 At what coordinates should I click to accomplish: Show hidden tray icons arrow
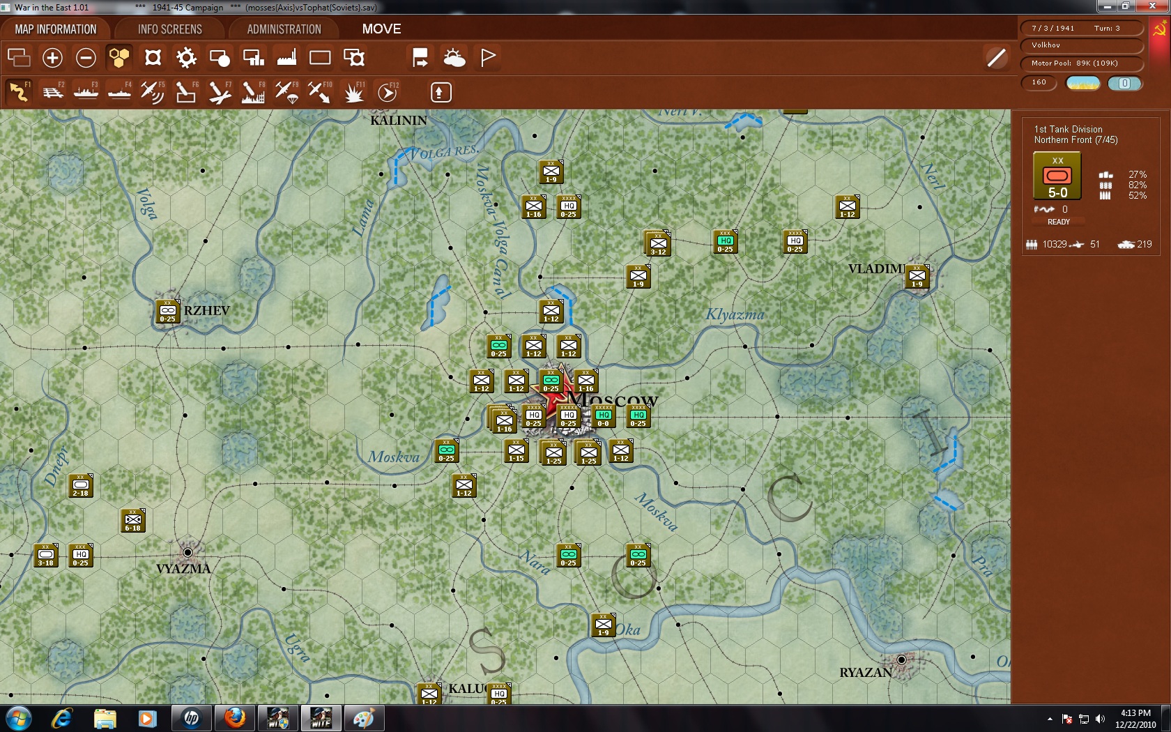coord(1050,719)
